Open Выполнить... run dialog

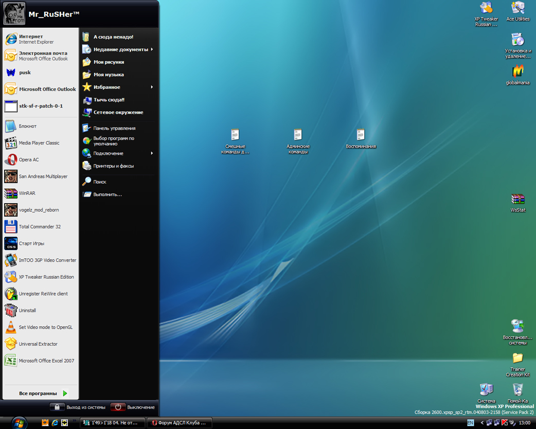[118, 194]
